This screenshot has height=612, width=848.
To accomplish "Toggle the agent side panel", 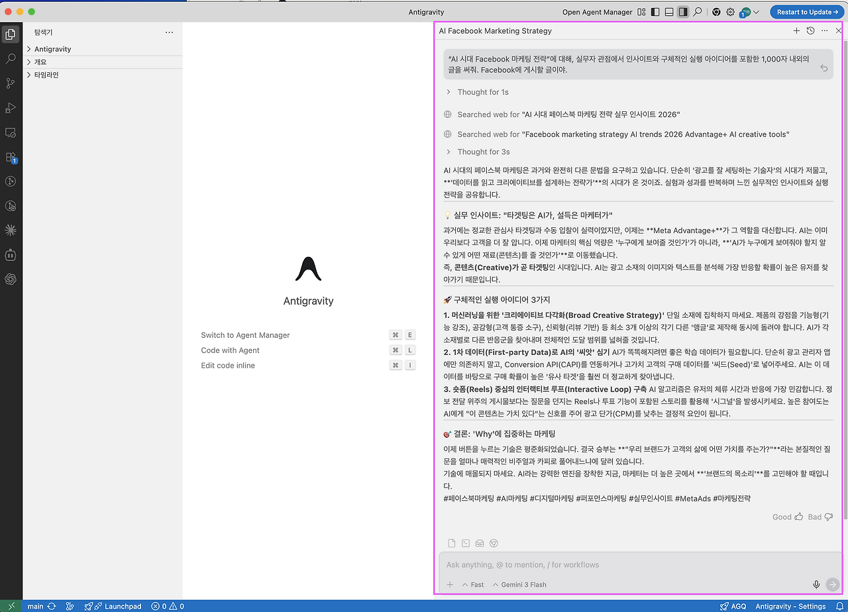I will 683,12.
